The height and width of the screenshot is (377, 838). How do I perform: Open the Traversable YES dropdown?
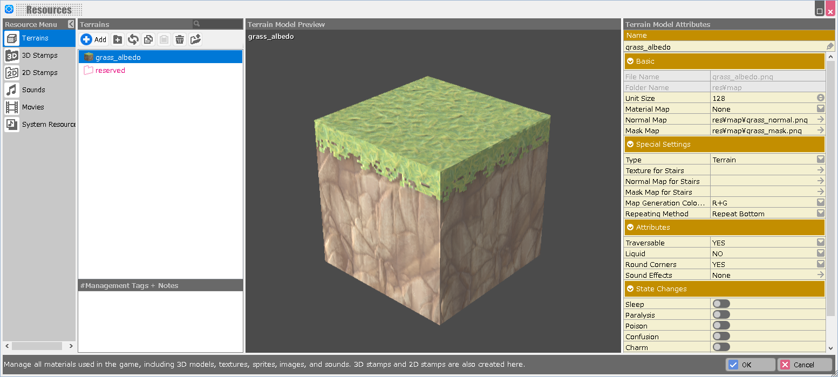(x=820, y=243)
